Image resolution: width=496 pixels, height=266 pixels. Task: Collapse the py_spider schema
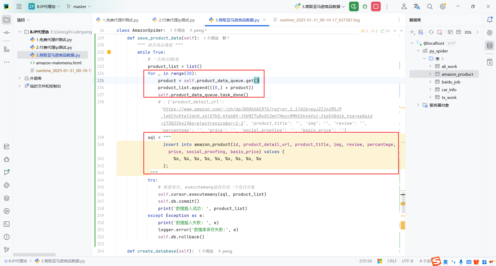point(418,51)
